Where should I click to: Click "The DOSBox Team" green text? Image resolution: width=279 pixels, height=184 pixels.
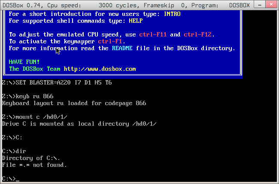tap(34, 69)
